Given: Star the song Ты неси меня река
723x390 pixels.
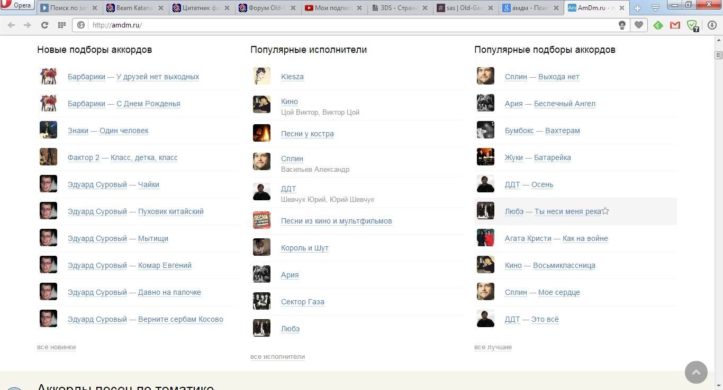Looking at the screenshot, I should tap(605, 211).
